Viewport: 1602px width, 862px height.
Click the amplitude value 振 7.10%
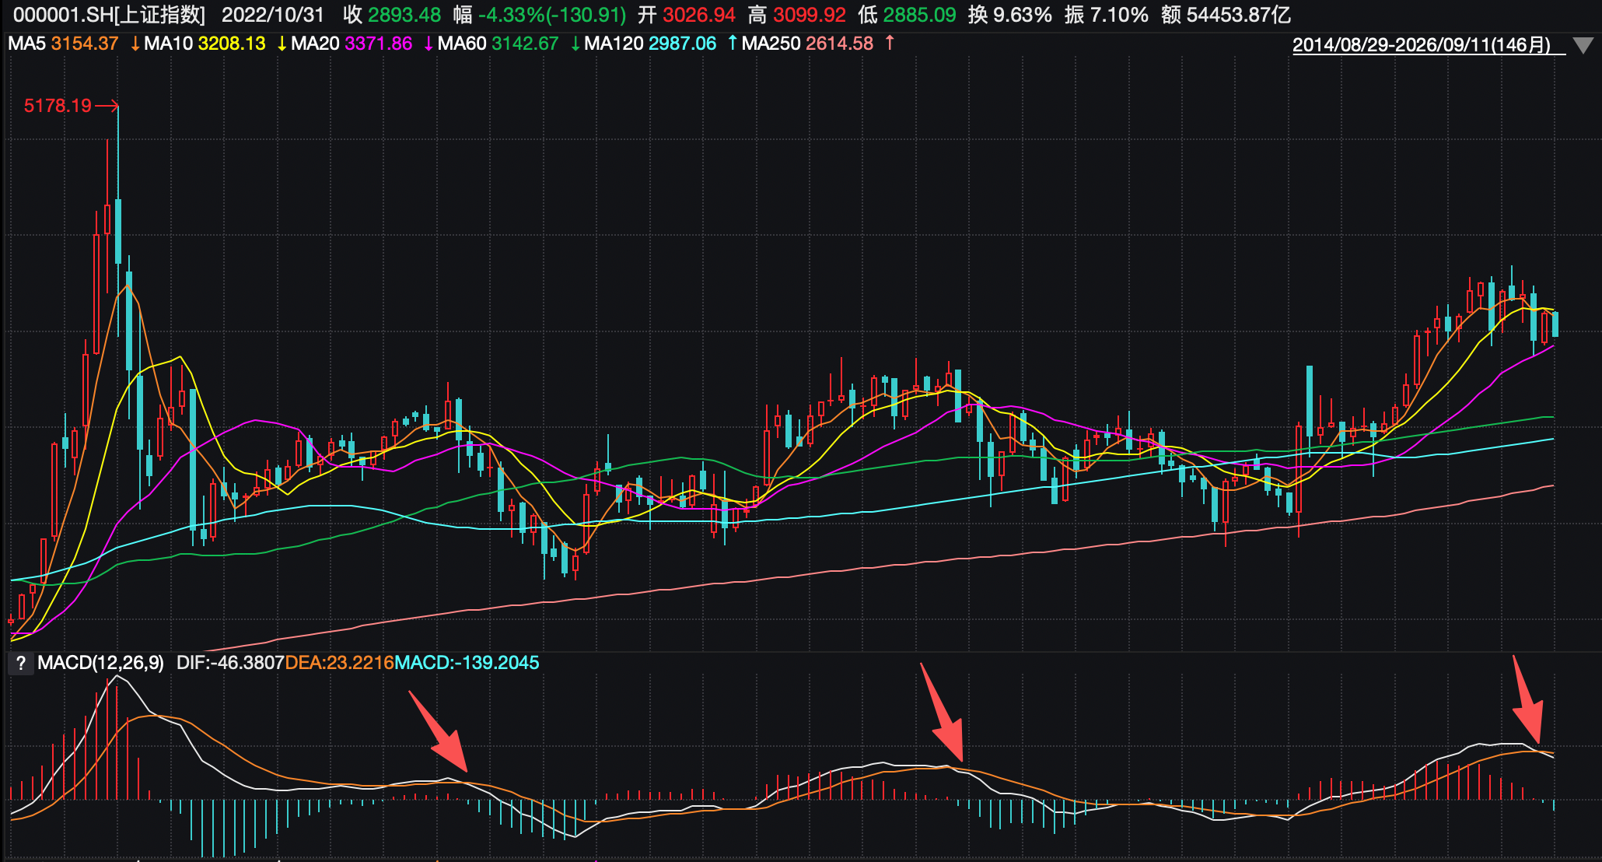(1107, 15)
